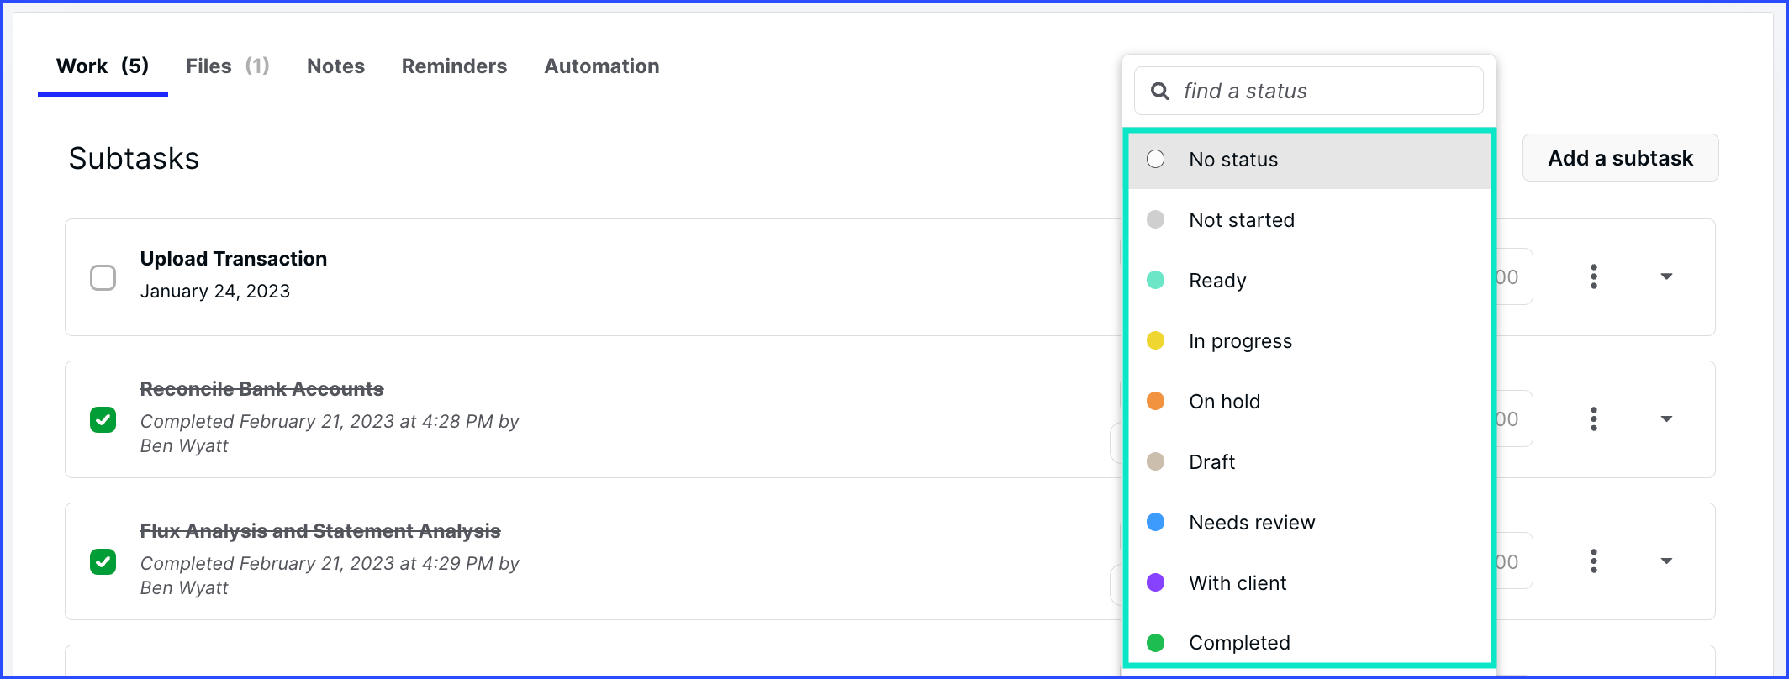Choose the No status option
This screenshot has height=679, width=1789.
(1232, 160)
